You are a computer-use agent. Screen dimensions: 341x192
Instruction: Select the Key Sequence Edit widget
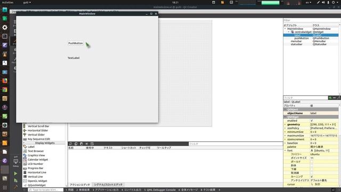(37, 139)
